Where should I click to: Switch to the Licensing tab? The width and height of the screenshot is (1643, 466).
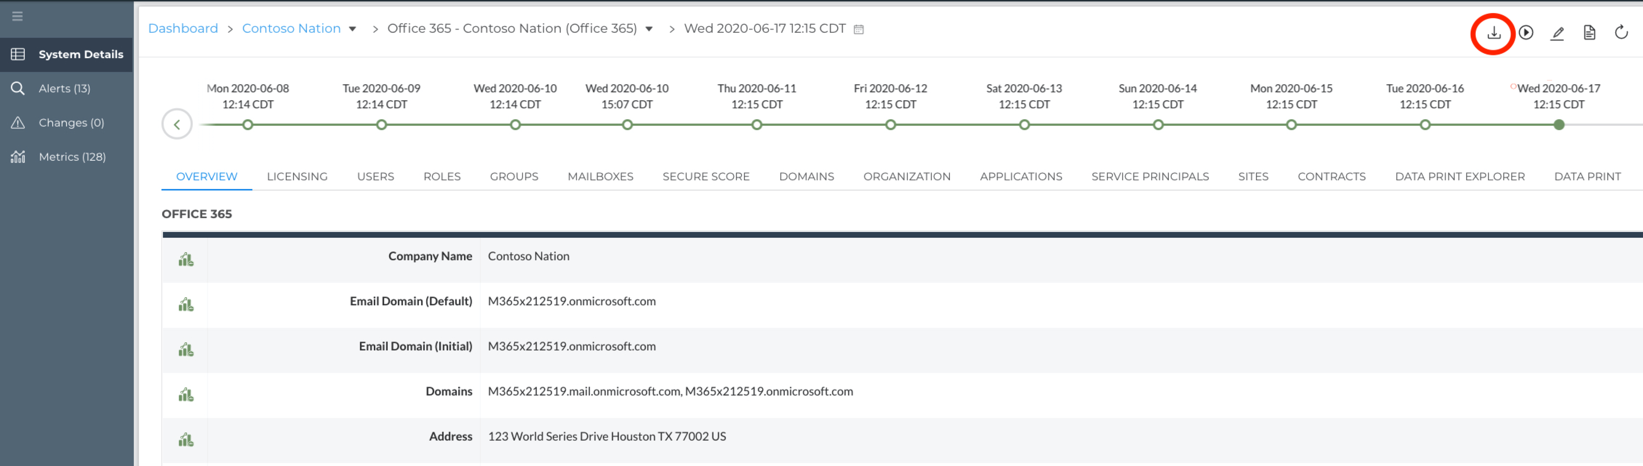[297, 177]
